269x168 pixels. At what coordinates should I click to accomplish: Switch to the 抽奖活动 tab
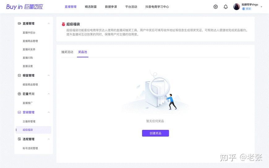67,52
